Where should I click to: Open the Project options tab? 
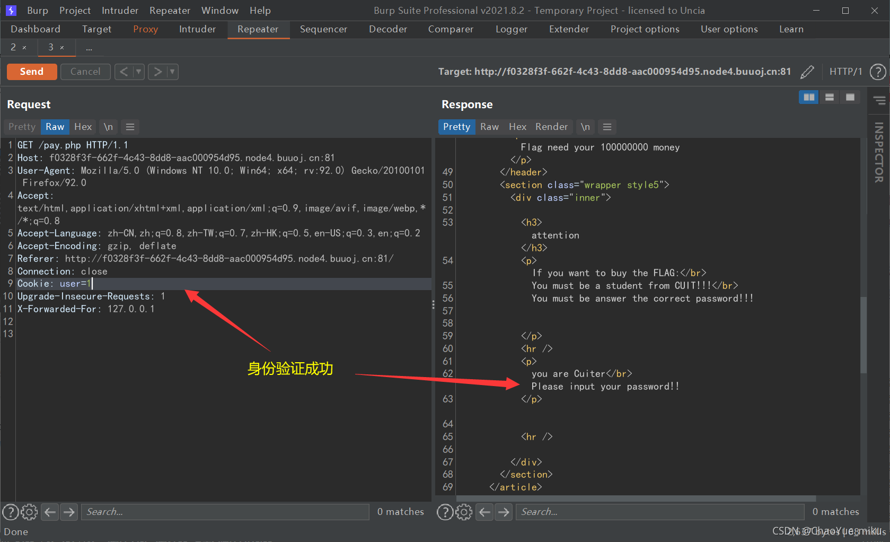click(x=645, y=29)
